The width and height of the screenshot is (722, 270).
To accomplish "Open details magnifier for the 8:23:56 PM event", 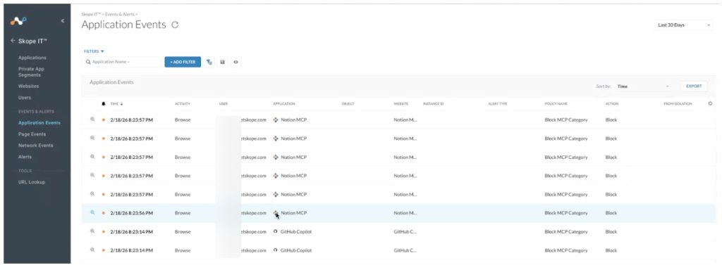I will (x=92, y=212).
